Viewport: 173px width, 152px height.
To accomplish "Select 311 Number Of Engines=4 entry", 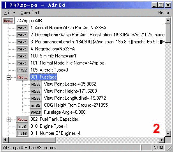I will (55, 133).
